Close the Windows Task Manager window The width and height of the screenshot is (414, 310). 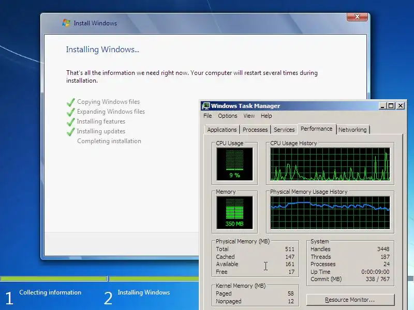tap(400, 106)
